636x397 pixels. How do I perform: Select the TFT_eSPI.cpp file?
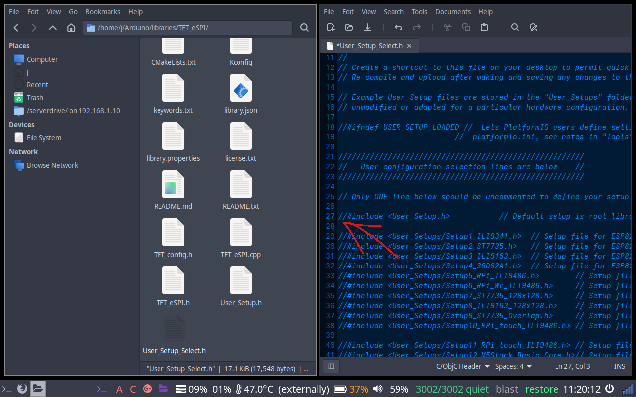(x=241, y=238)
